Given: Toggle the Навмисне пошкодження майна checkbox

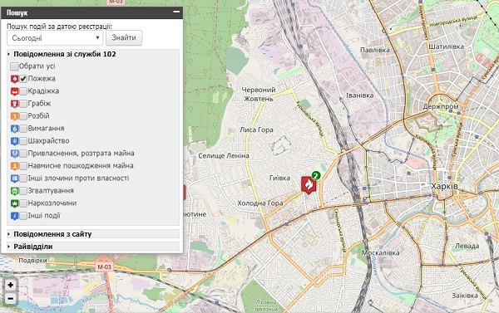Looking at the screenshot, I should pyautogui.click(x=23, y=166).
